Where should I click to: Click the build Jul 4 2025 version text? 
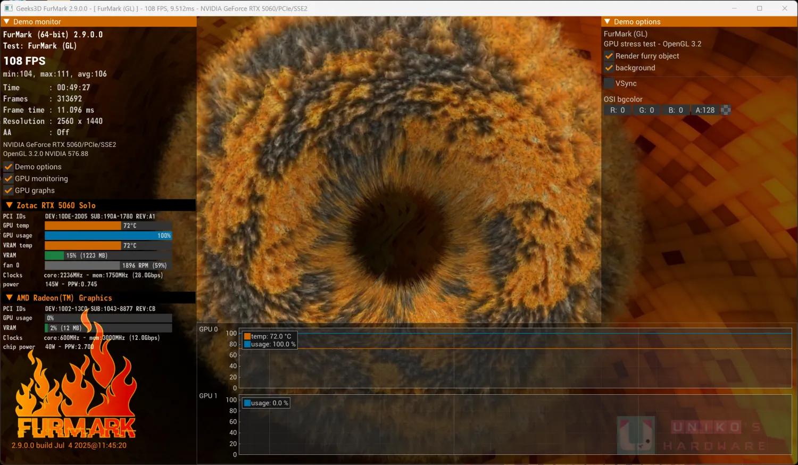[69, 445]
